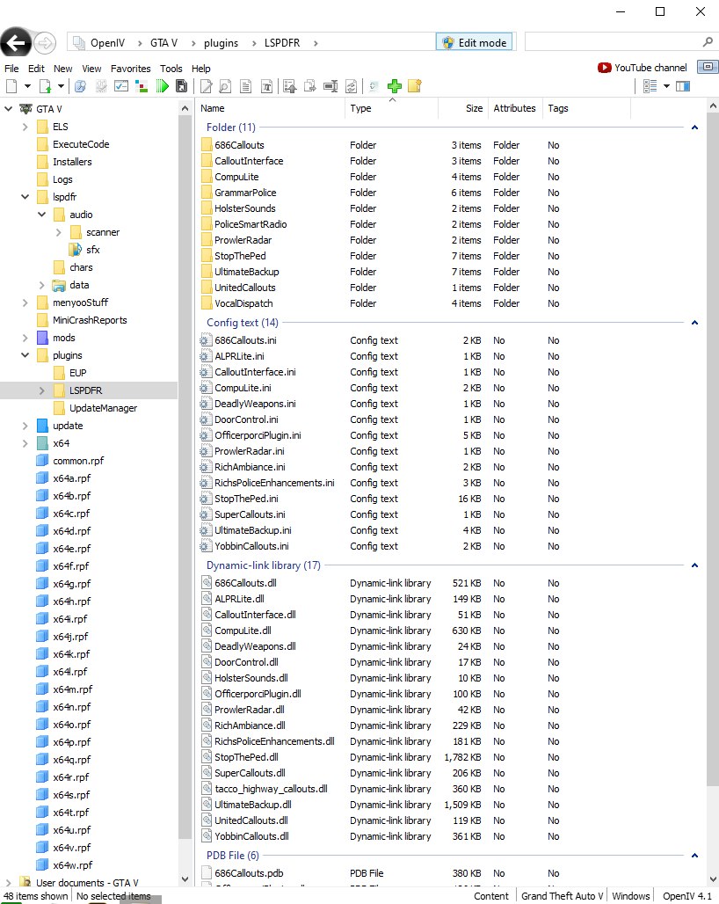This screenshot has height=904, width=719.
Task: Collapse the Dynamic-link library (17) group
Action: [694, 565]
